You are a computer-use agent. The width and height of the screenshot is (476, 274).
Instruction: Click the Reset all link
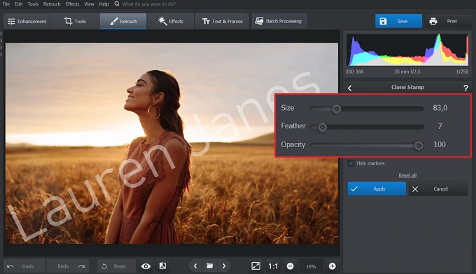pos(407,175)
